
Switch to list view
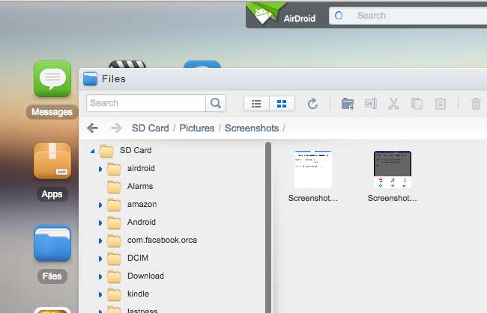click(256, 104)
